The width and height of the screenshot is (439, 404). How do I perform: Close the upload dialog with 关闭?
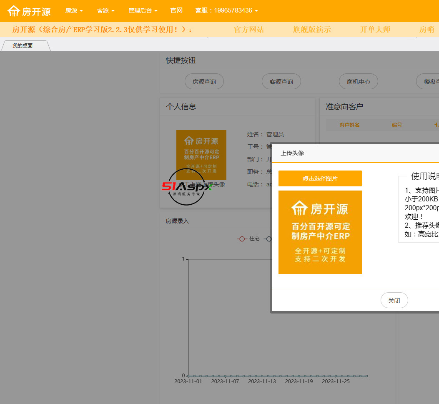pos(394,300)
